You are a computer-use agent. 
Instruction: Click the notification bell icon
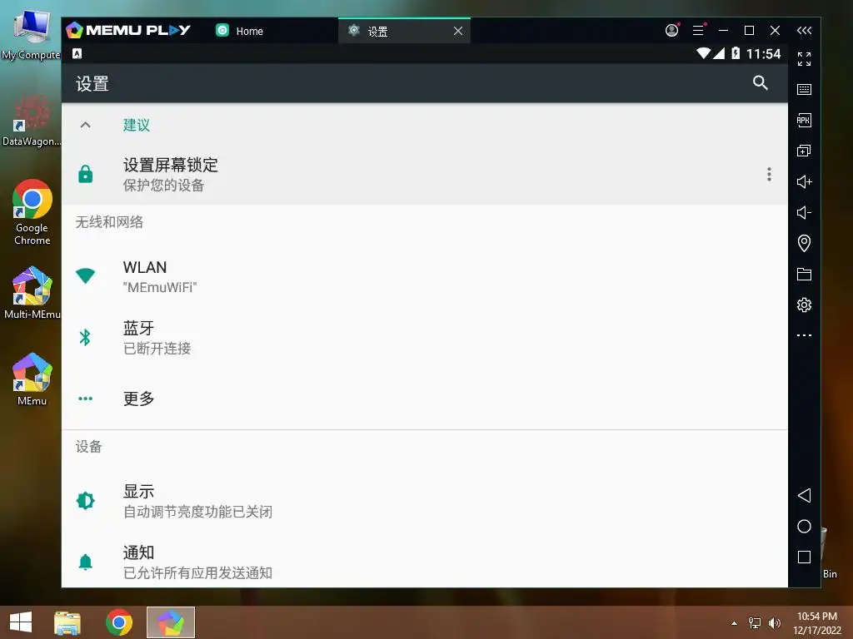point(86,562)
